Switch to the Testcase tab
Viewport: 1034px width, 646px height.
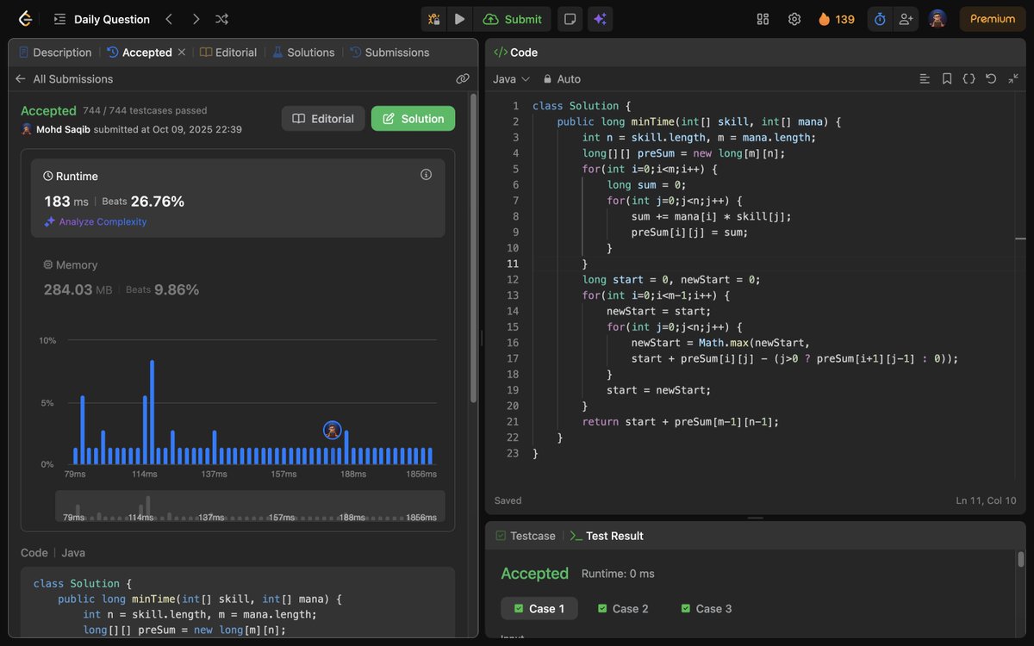526,536
